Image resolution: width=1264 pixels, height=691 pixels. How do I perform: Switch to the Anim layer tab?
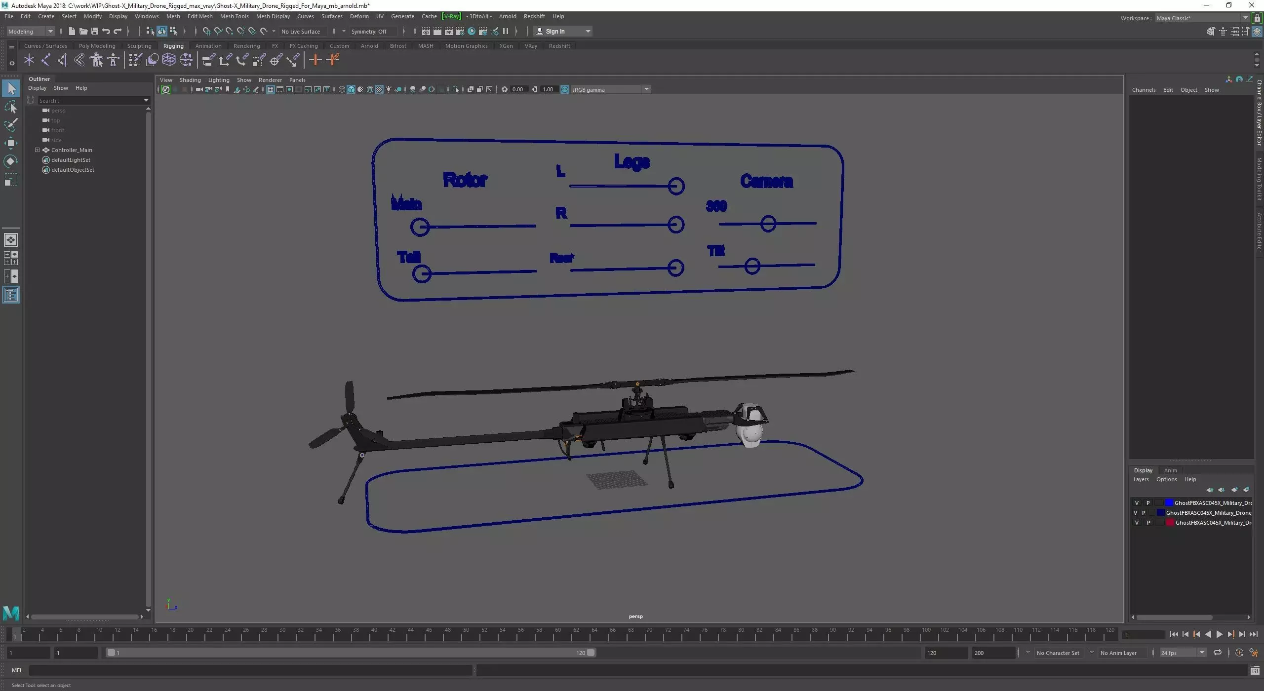1170,470
